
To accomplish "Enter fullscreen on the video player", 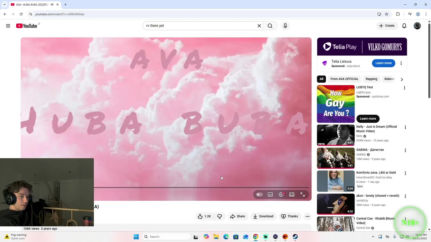I will (303, 195).
